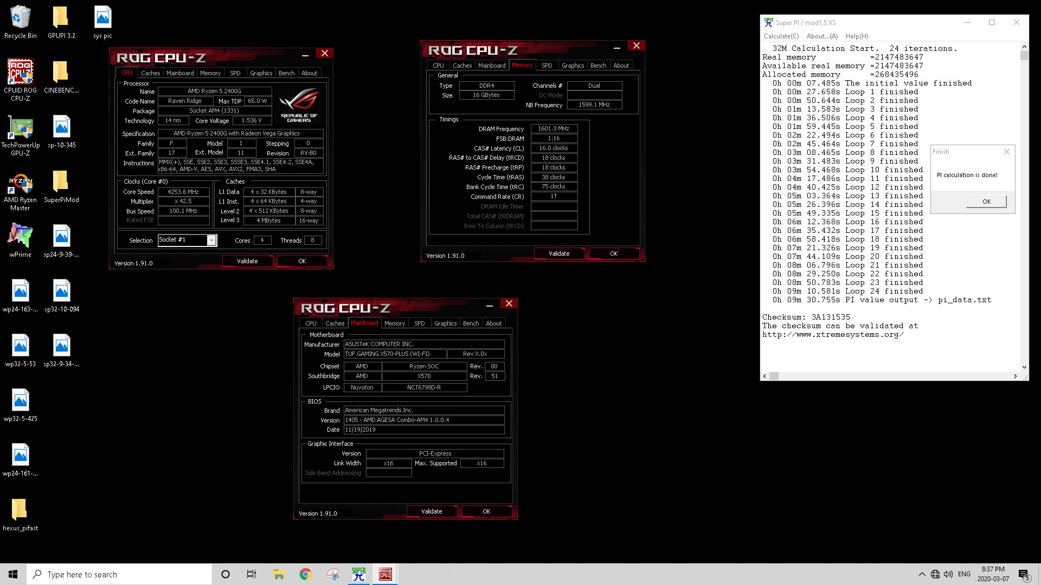Open the pinned taskbar icon right of Chrome
1041x585 pixels.
(332, 574)
